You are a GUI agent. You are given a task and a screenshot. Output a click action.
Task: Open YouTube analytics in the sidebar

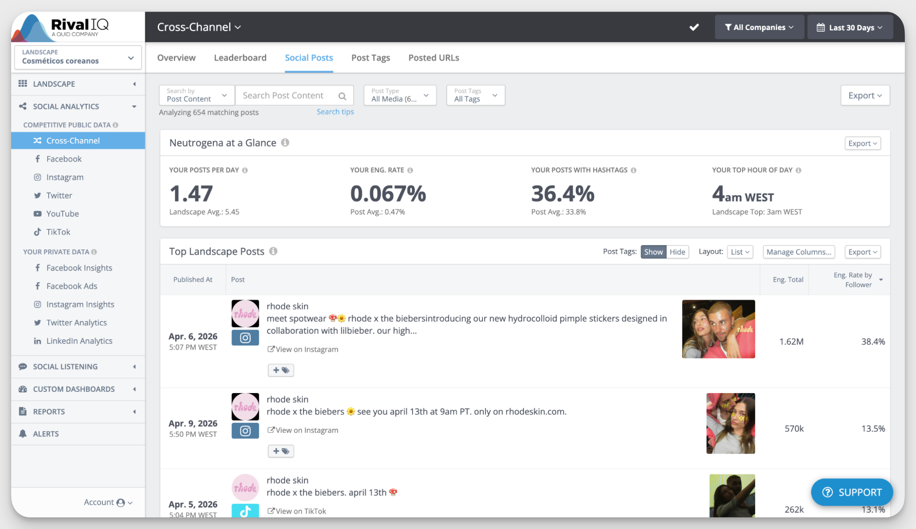point(62,213)
